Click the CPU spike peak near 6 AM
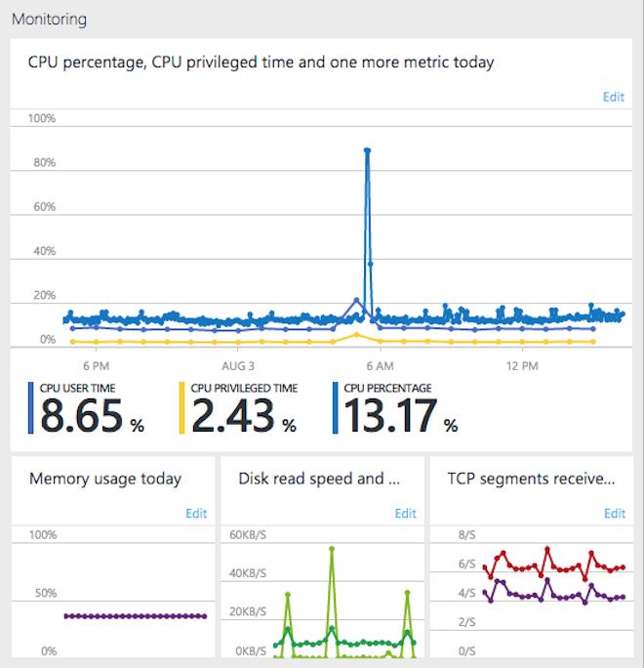Image resolution: width=644 pixels, height=668 pixels. click(x=367, y=150)
